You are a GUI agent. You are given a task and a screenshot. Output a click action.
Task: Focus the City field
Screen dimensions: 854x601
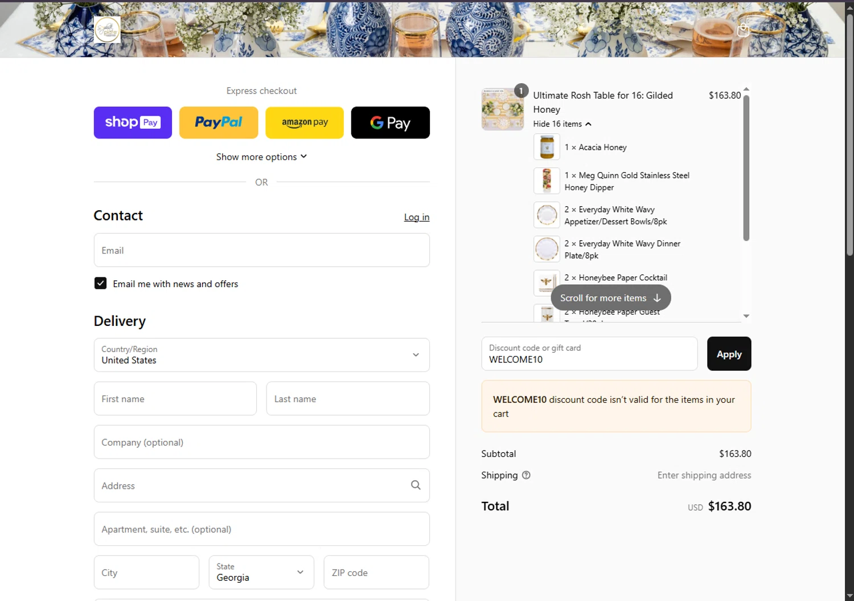point(146,573)
